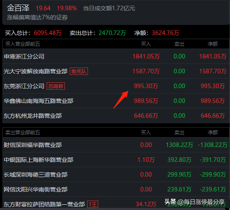Screen dimensions: 230x210
Task: Open the row 光大宁波解放南路营业部
Action: point(116,71)
